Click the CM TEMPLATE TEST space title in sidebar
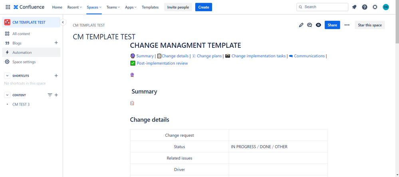The height and width of the screenshot is (177, 399). pyautogui.click(x=29, y=22)
